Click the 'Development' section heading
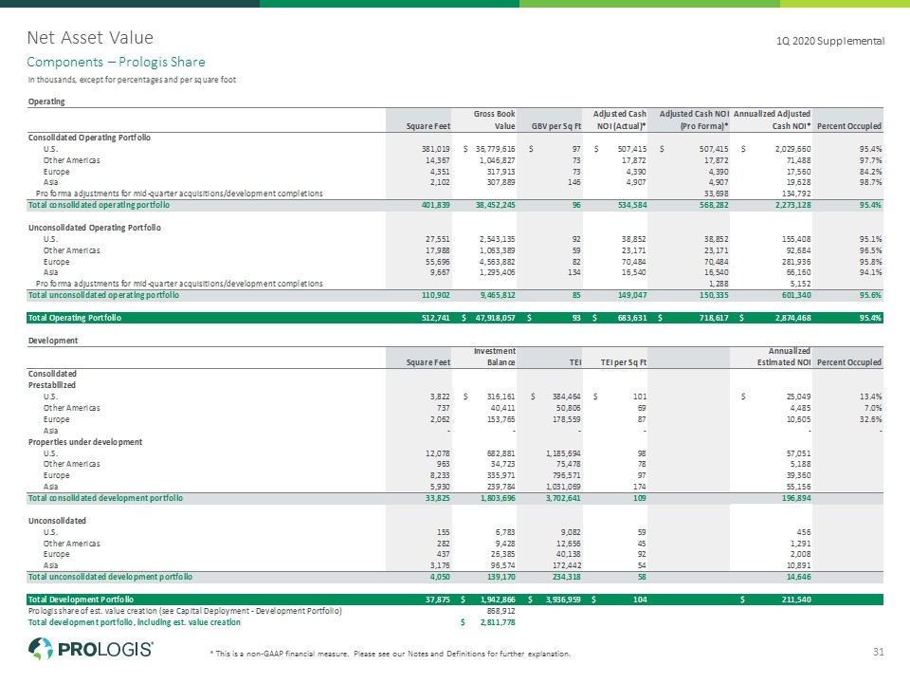The width and height of the screenshot is (910, 683). click(53, 341)
